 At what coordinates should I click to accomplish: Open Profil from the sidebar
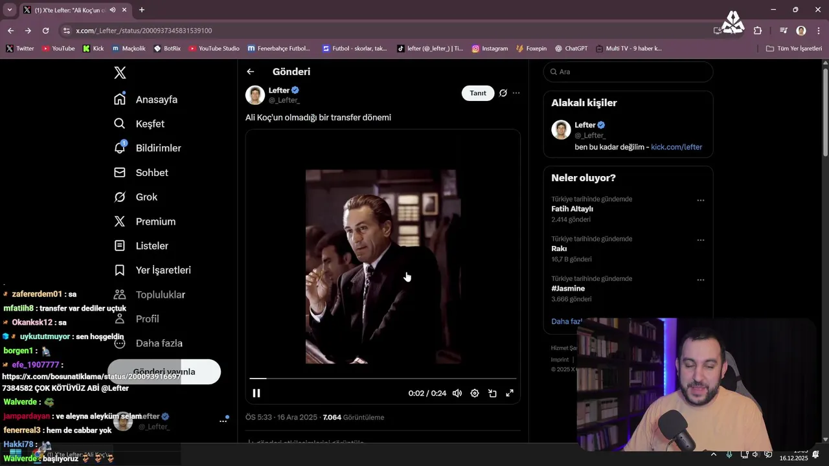click(137, 319)
